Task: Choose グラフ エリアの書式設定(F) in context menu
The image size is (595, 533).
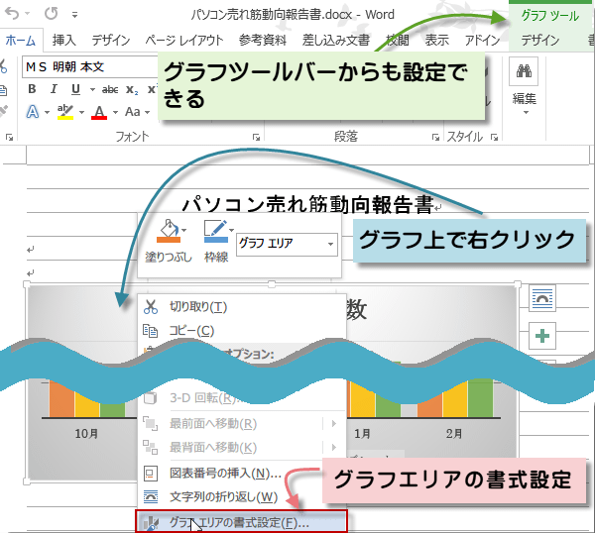Action: [239, 521]
